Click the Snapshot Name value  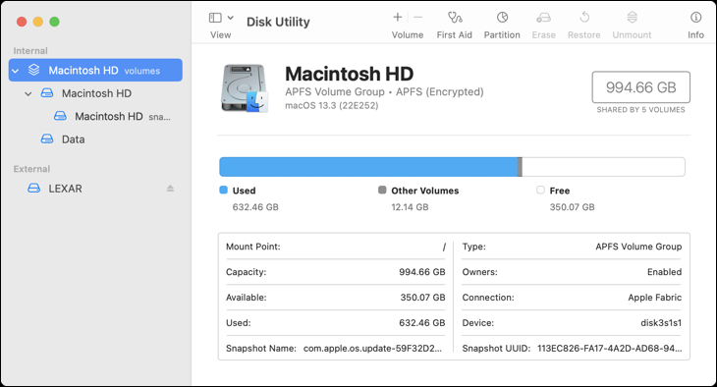coord(372,349)
